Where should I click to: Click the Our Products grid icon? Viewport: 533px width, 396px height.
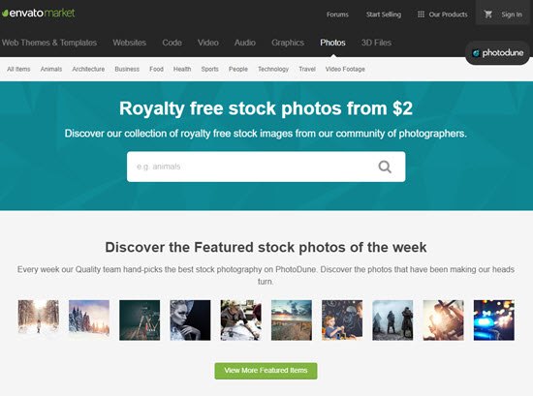click(421, 15)
